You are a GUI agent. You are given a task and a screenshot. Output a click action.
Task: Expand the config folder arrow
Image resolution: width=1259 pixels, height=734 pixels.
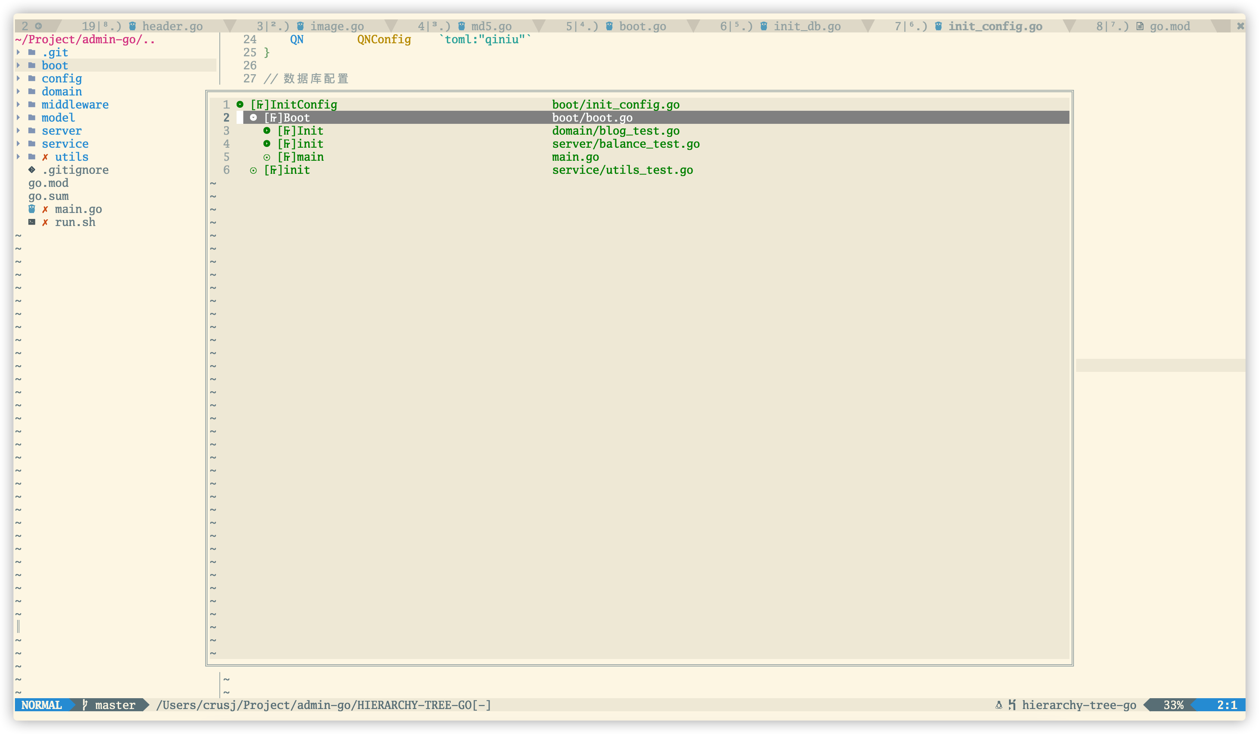[x=19, y=78]
